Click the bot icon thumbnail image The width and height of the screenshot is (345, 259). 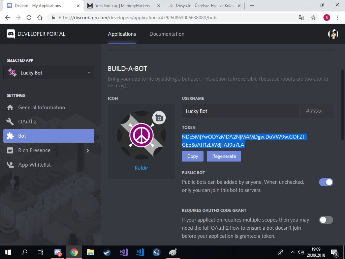click(x=141, y=135)
